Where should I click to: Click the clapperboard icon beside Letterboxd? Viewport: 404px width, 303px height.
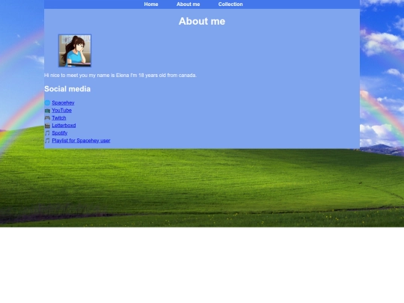pyautogui.click(x=47, y=126)
